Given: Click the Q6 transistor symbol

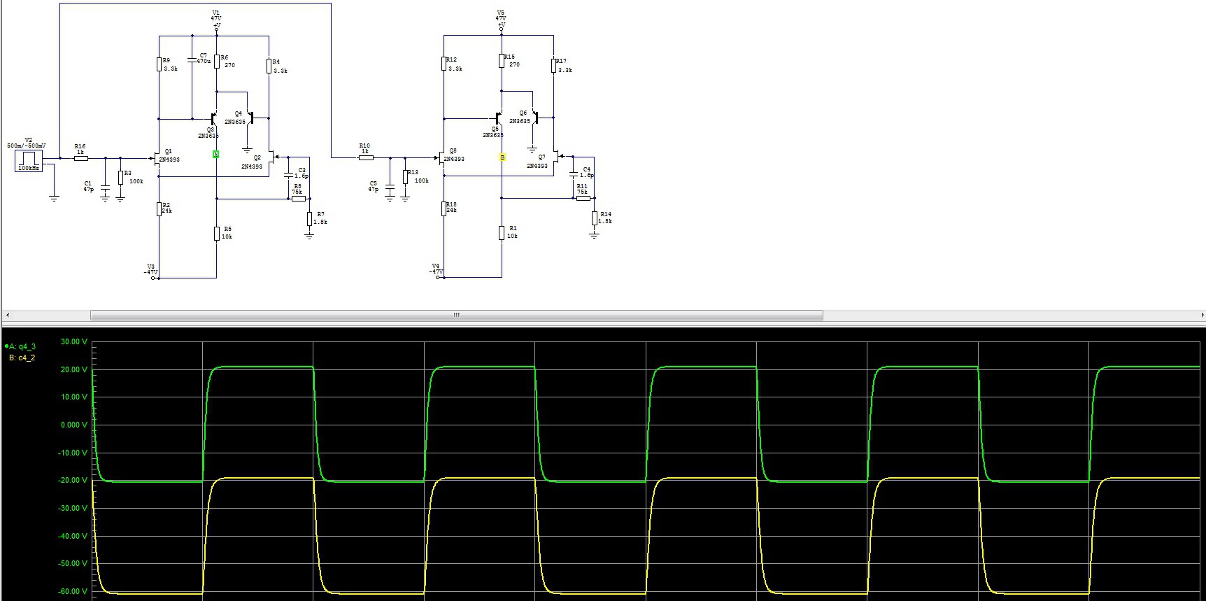Looking at the screenshot, I should click(x=535, y=117).
